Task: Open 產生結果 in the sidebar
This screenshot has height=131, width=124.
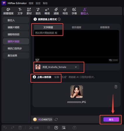Action: tap(16, 56)
